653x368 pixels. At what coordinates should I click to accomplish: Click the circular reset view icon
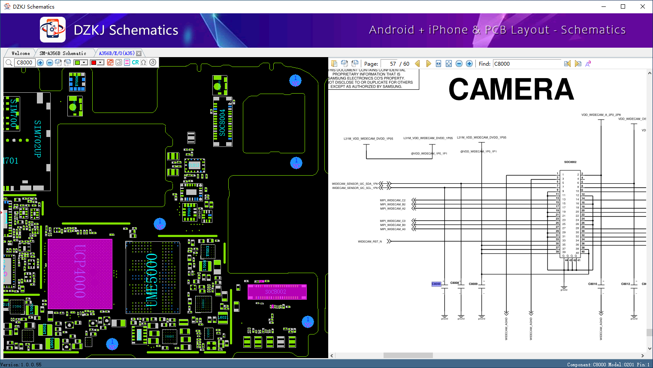[x=153, y=63]
